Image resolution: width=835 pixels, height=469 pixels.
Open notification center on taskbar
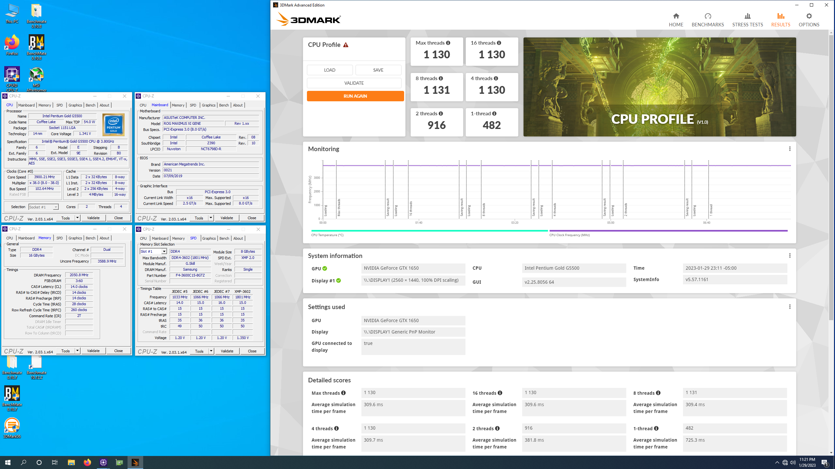(825, 462)
